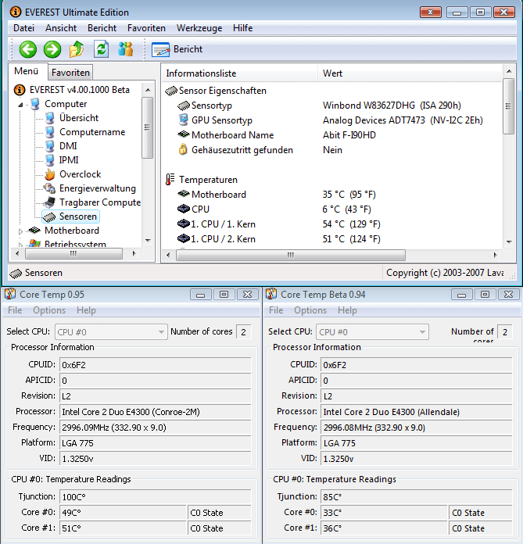523x544 pixels.
Task: Open the Werkzeuge menu
Action: (x=199, y=28)
